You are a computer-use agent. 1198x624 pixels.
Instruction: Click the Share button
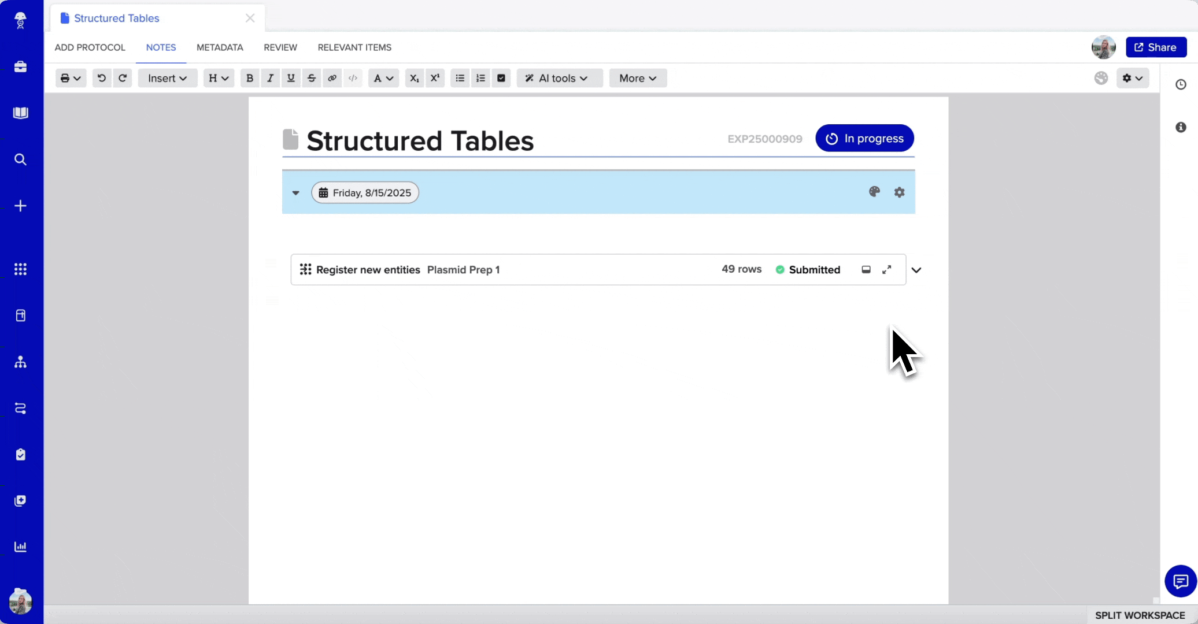tap(1155, 47)
